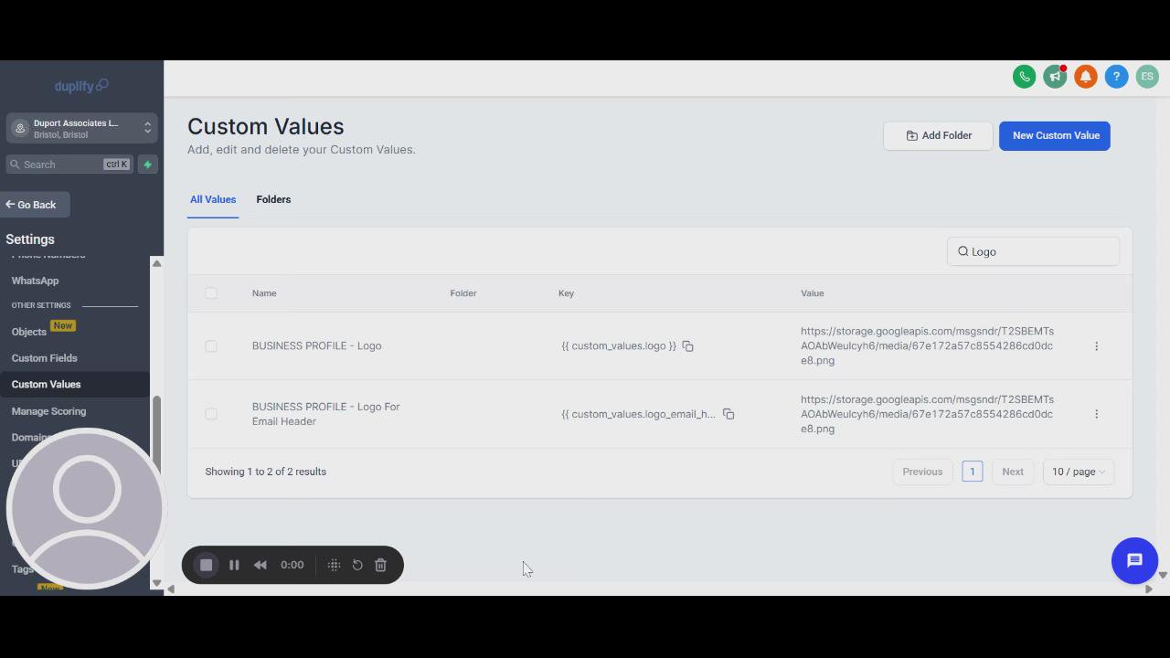Copy the logo_email_header key

click(x=729, y=414)
